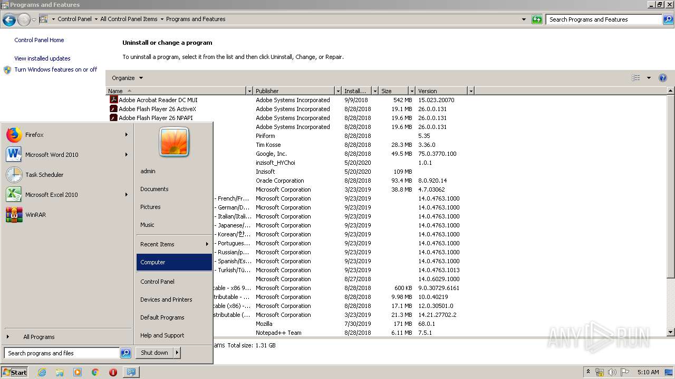Click the Search programs and files box

[x=62, y=353]
